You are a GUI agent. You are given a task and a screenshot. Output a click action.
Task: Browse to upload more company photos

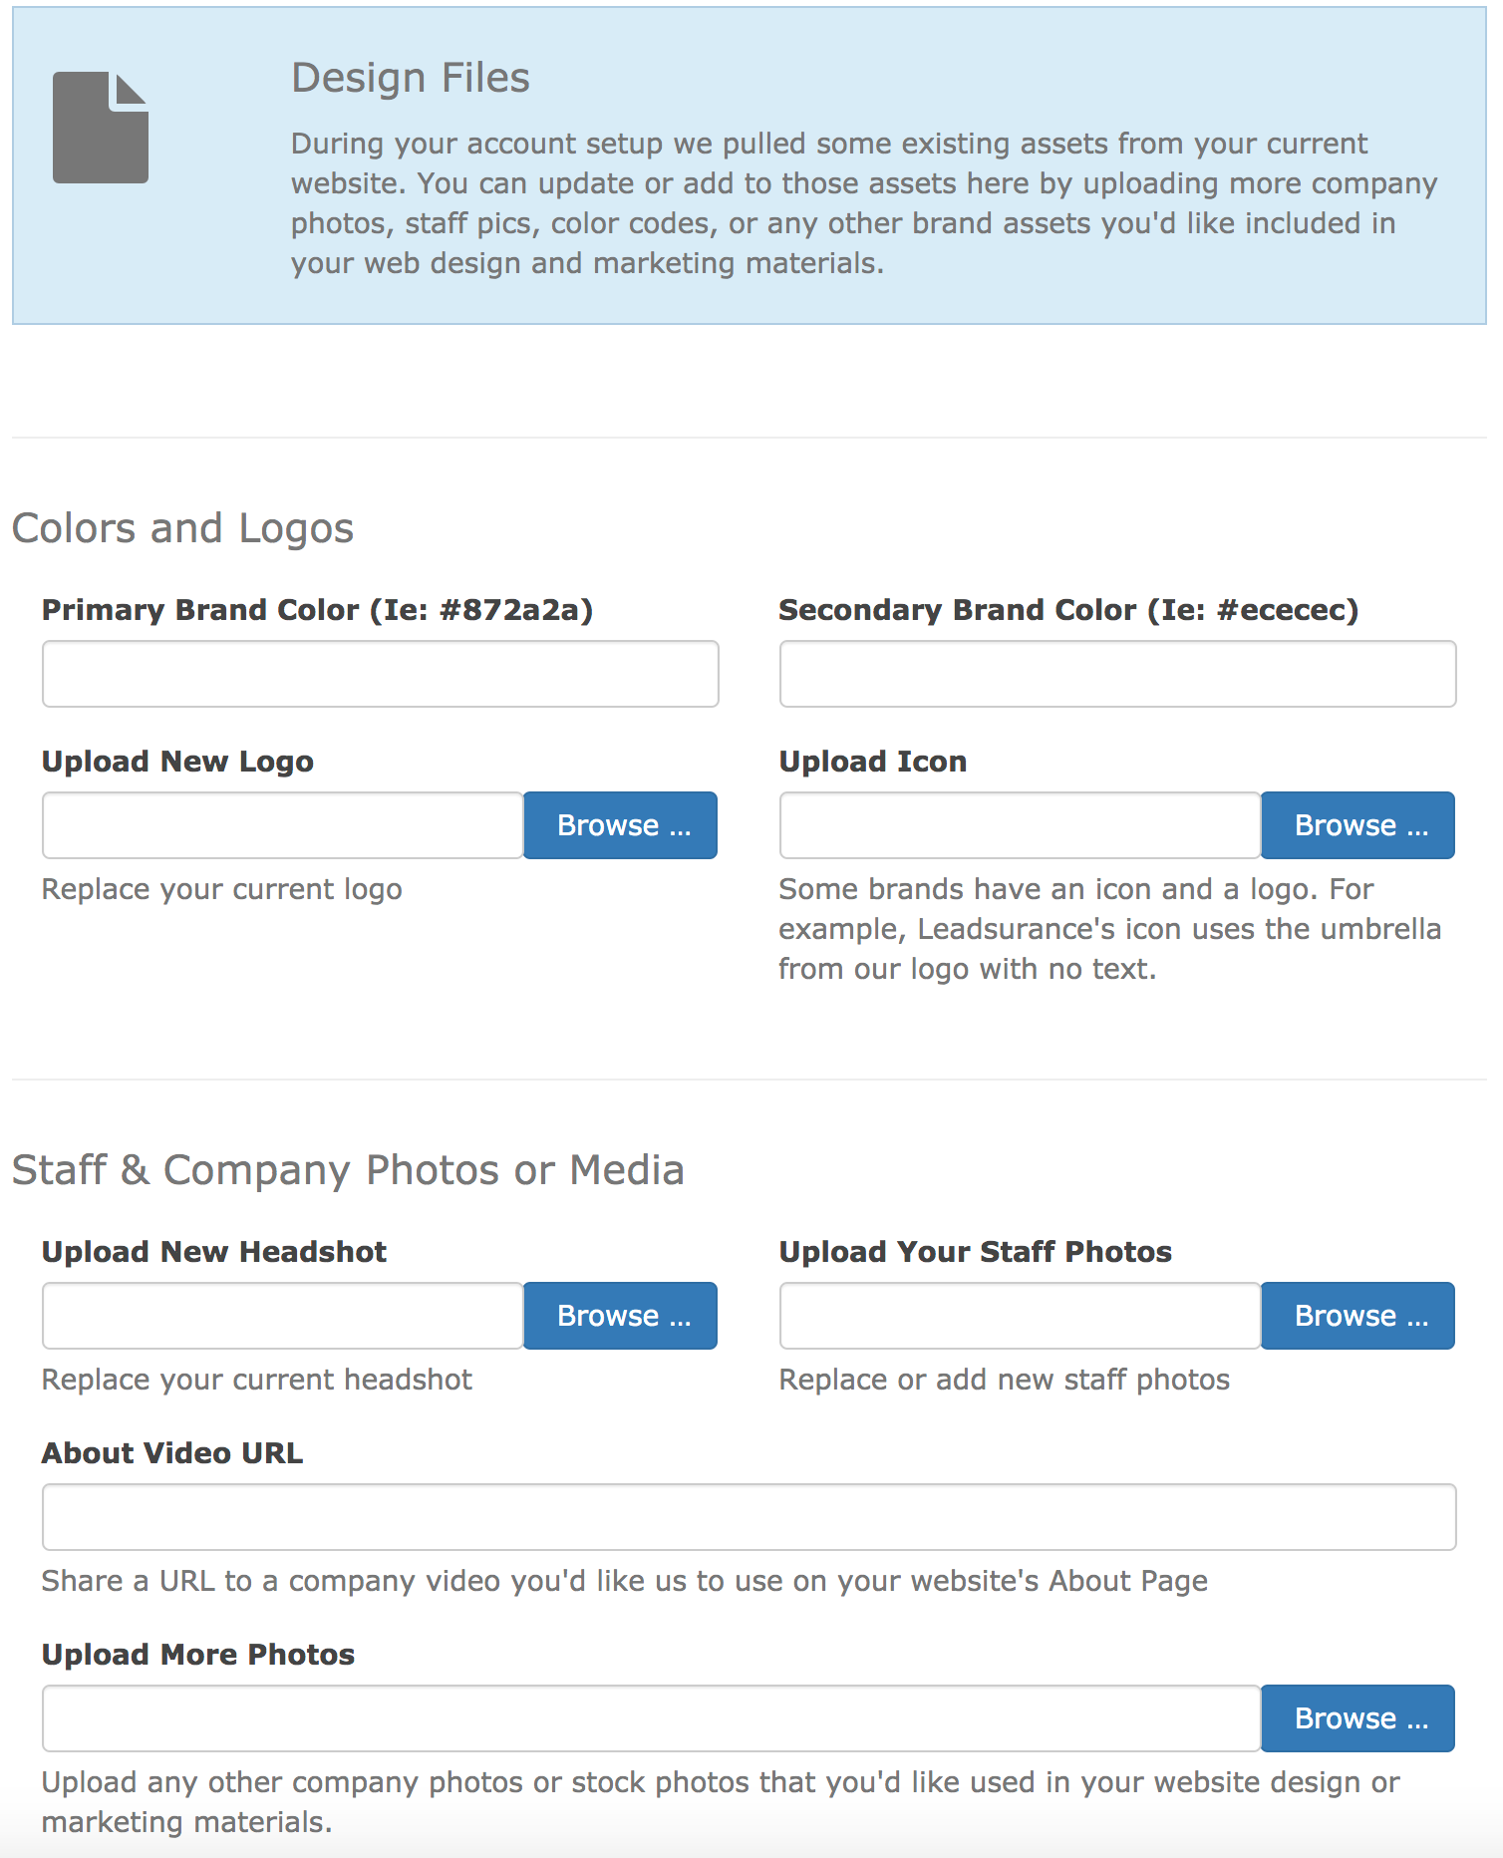1357,1717
